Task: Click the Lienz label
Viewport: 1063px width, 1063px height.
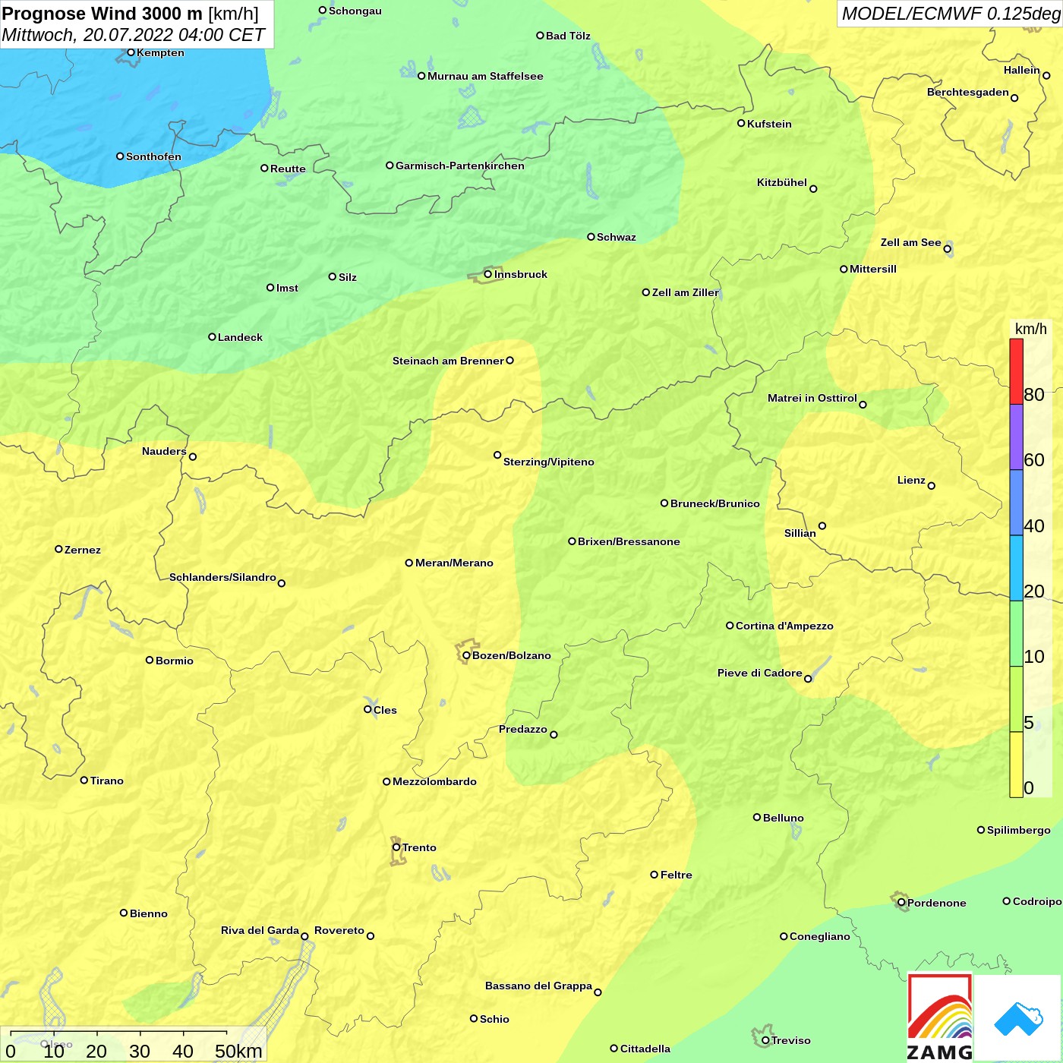Action: click(911, 480)
